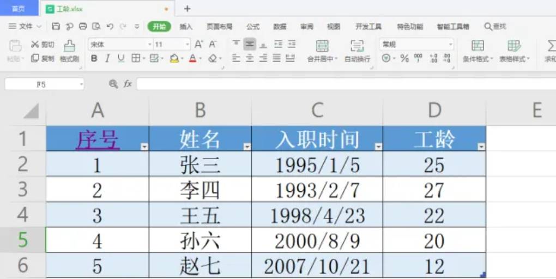Expand the quick access toolbar customize arrow
The width and height of the screenshot is (556, 279).
137,26
